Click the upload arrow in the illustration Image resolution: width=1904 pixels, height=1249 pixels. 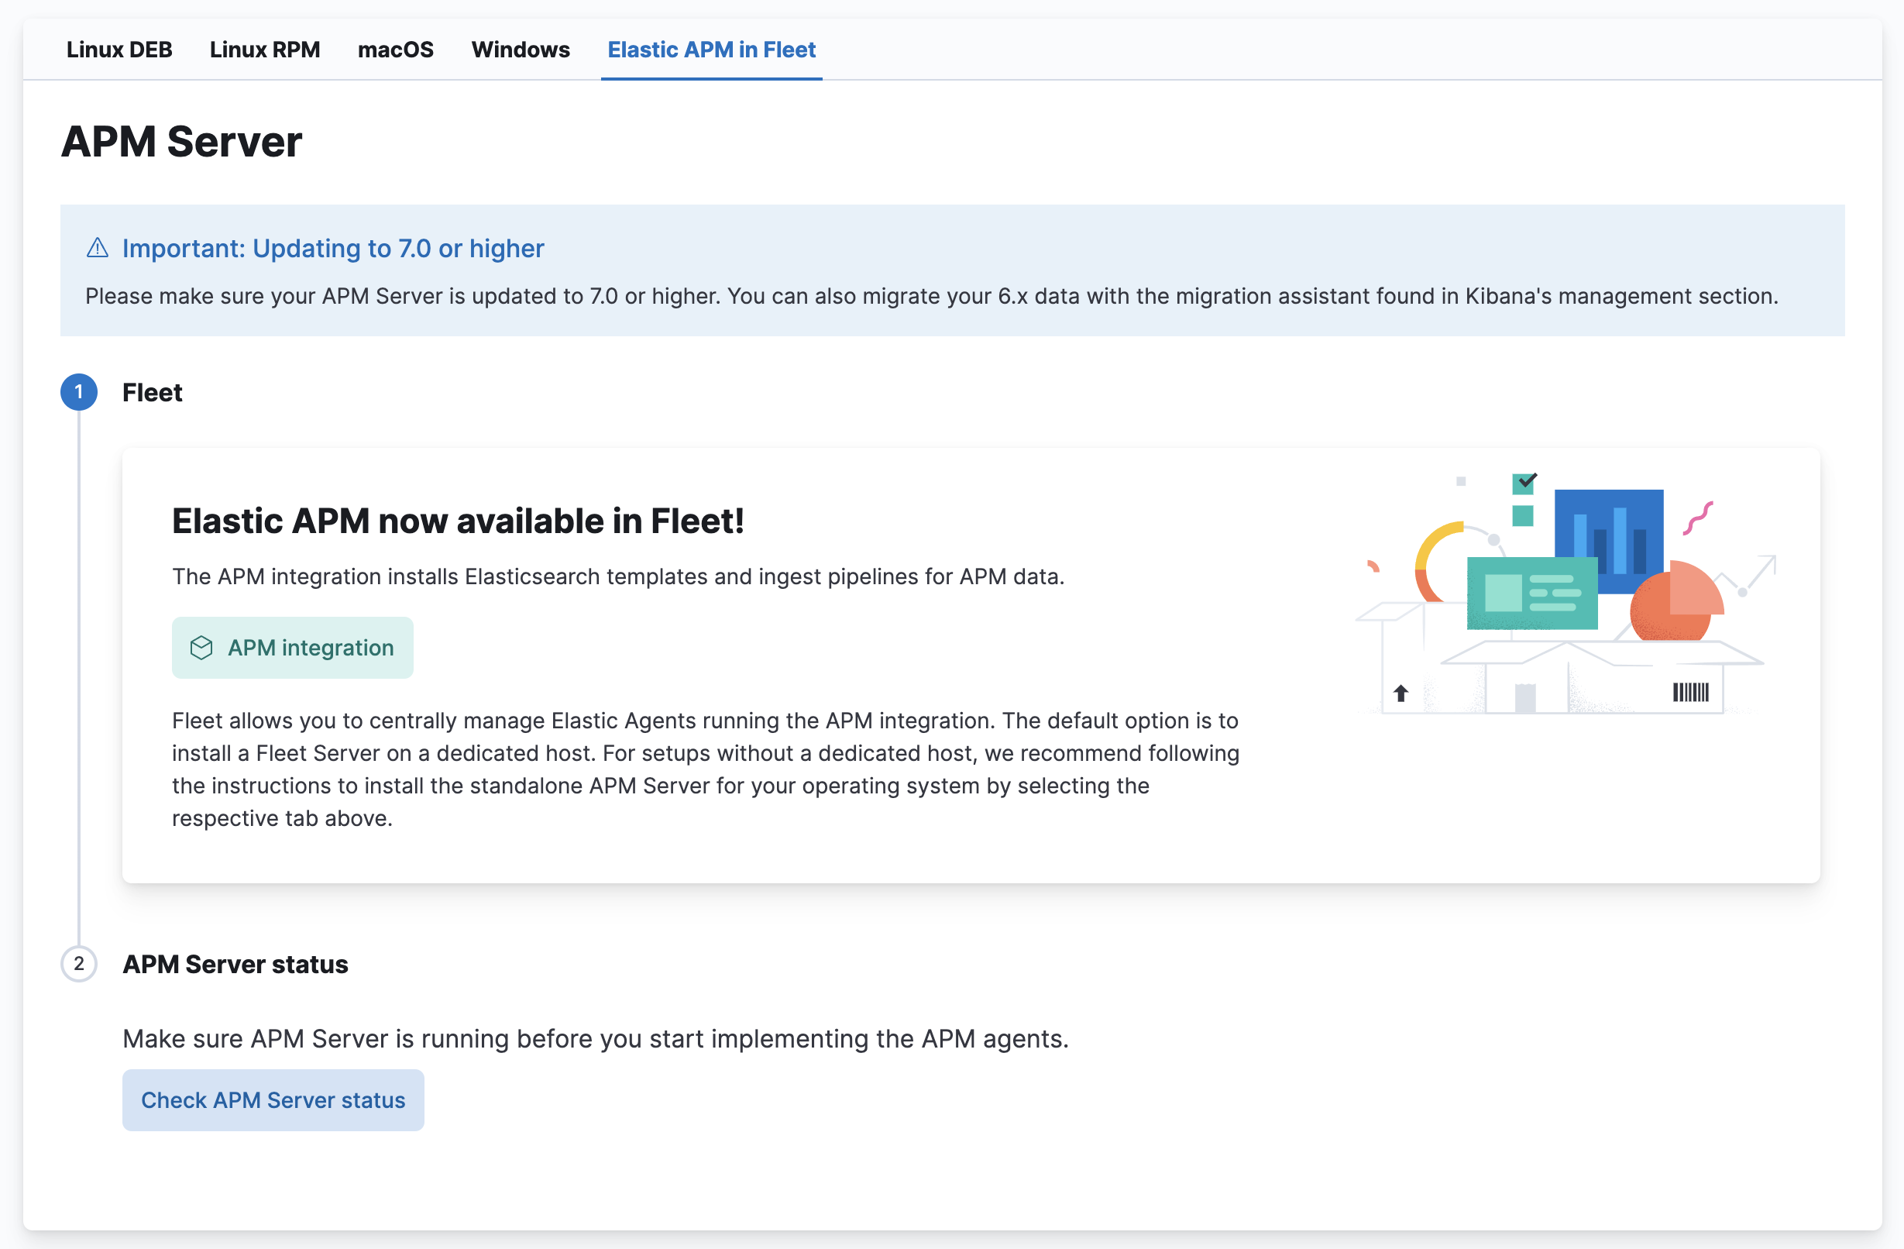(1401, 691)
